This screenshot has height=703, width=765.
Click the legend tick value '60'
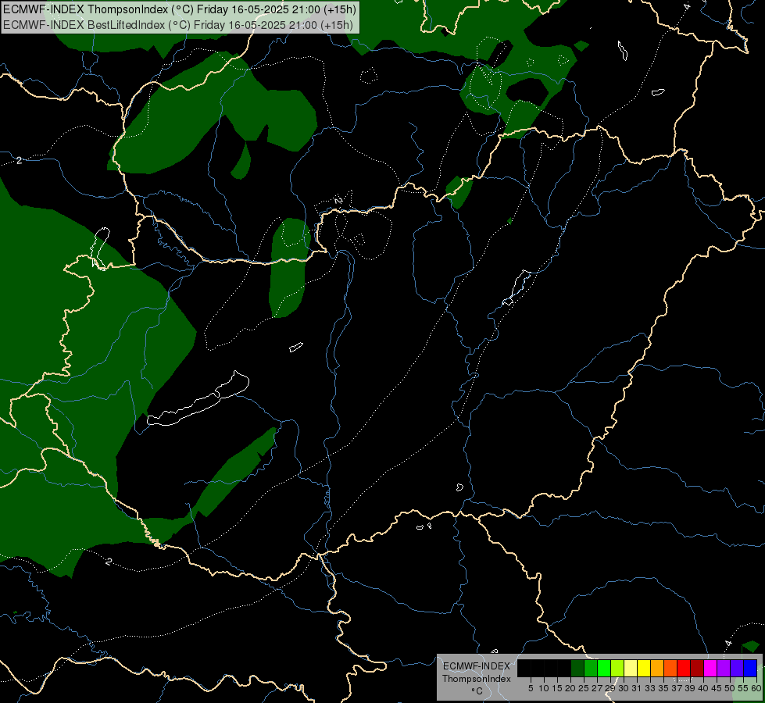pyautogui.click(x=756, y=688)
